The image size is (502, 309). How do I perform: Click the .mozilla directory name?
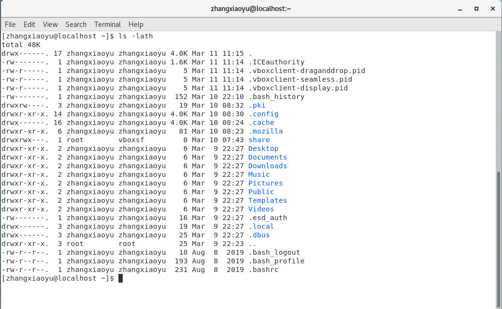(265, 131)
